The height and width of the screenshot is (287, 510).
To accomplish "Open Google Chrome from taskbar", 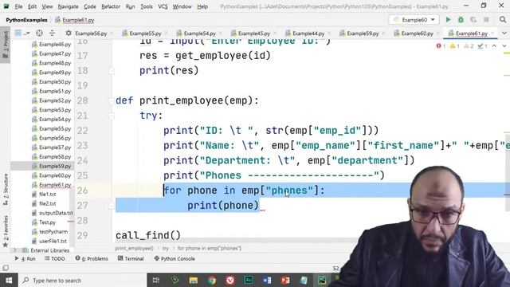I will (x=212, y=280).
